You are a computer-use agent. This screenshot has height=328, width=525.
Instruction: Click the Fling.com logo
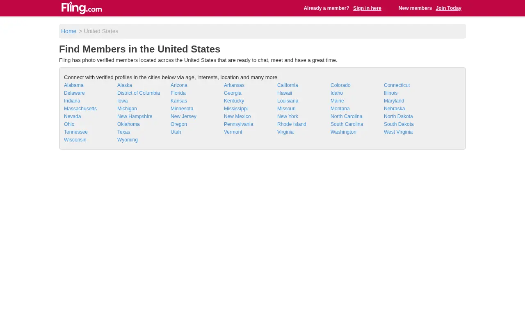pyautogui.click(x=82, y=8)
